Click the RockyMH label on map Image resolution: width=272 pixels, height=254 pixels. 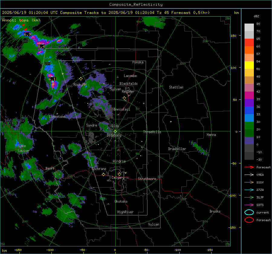point(80,85)
